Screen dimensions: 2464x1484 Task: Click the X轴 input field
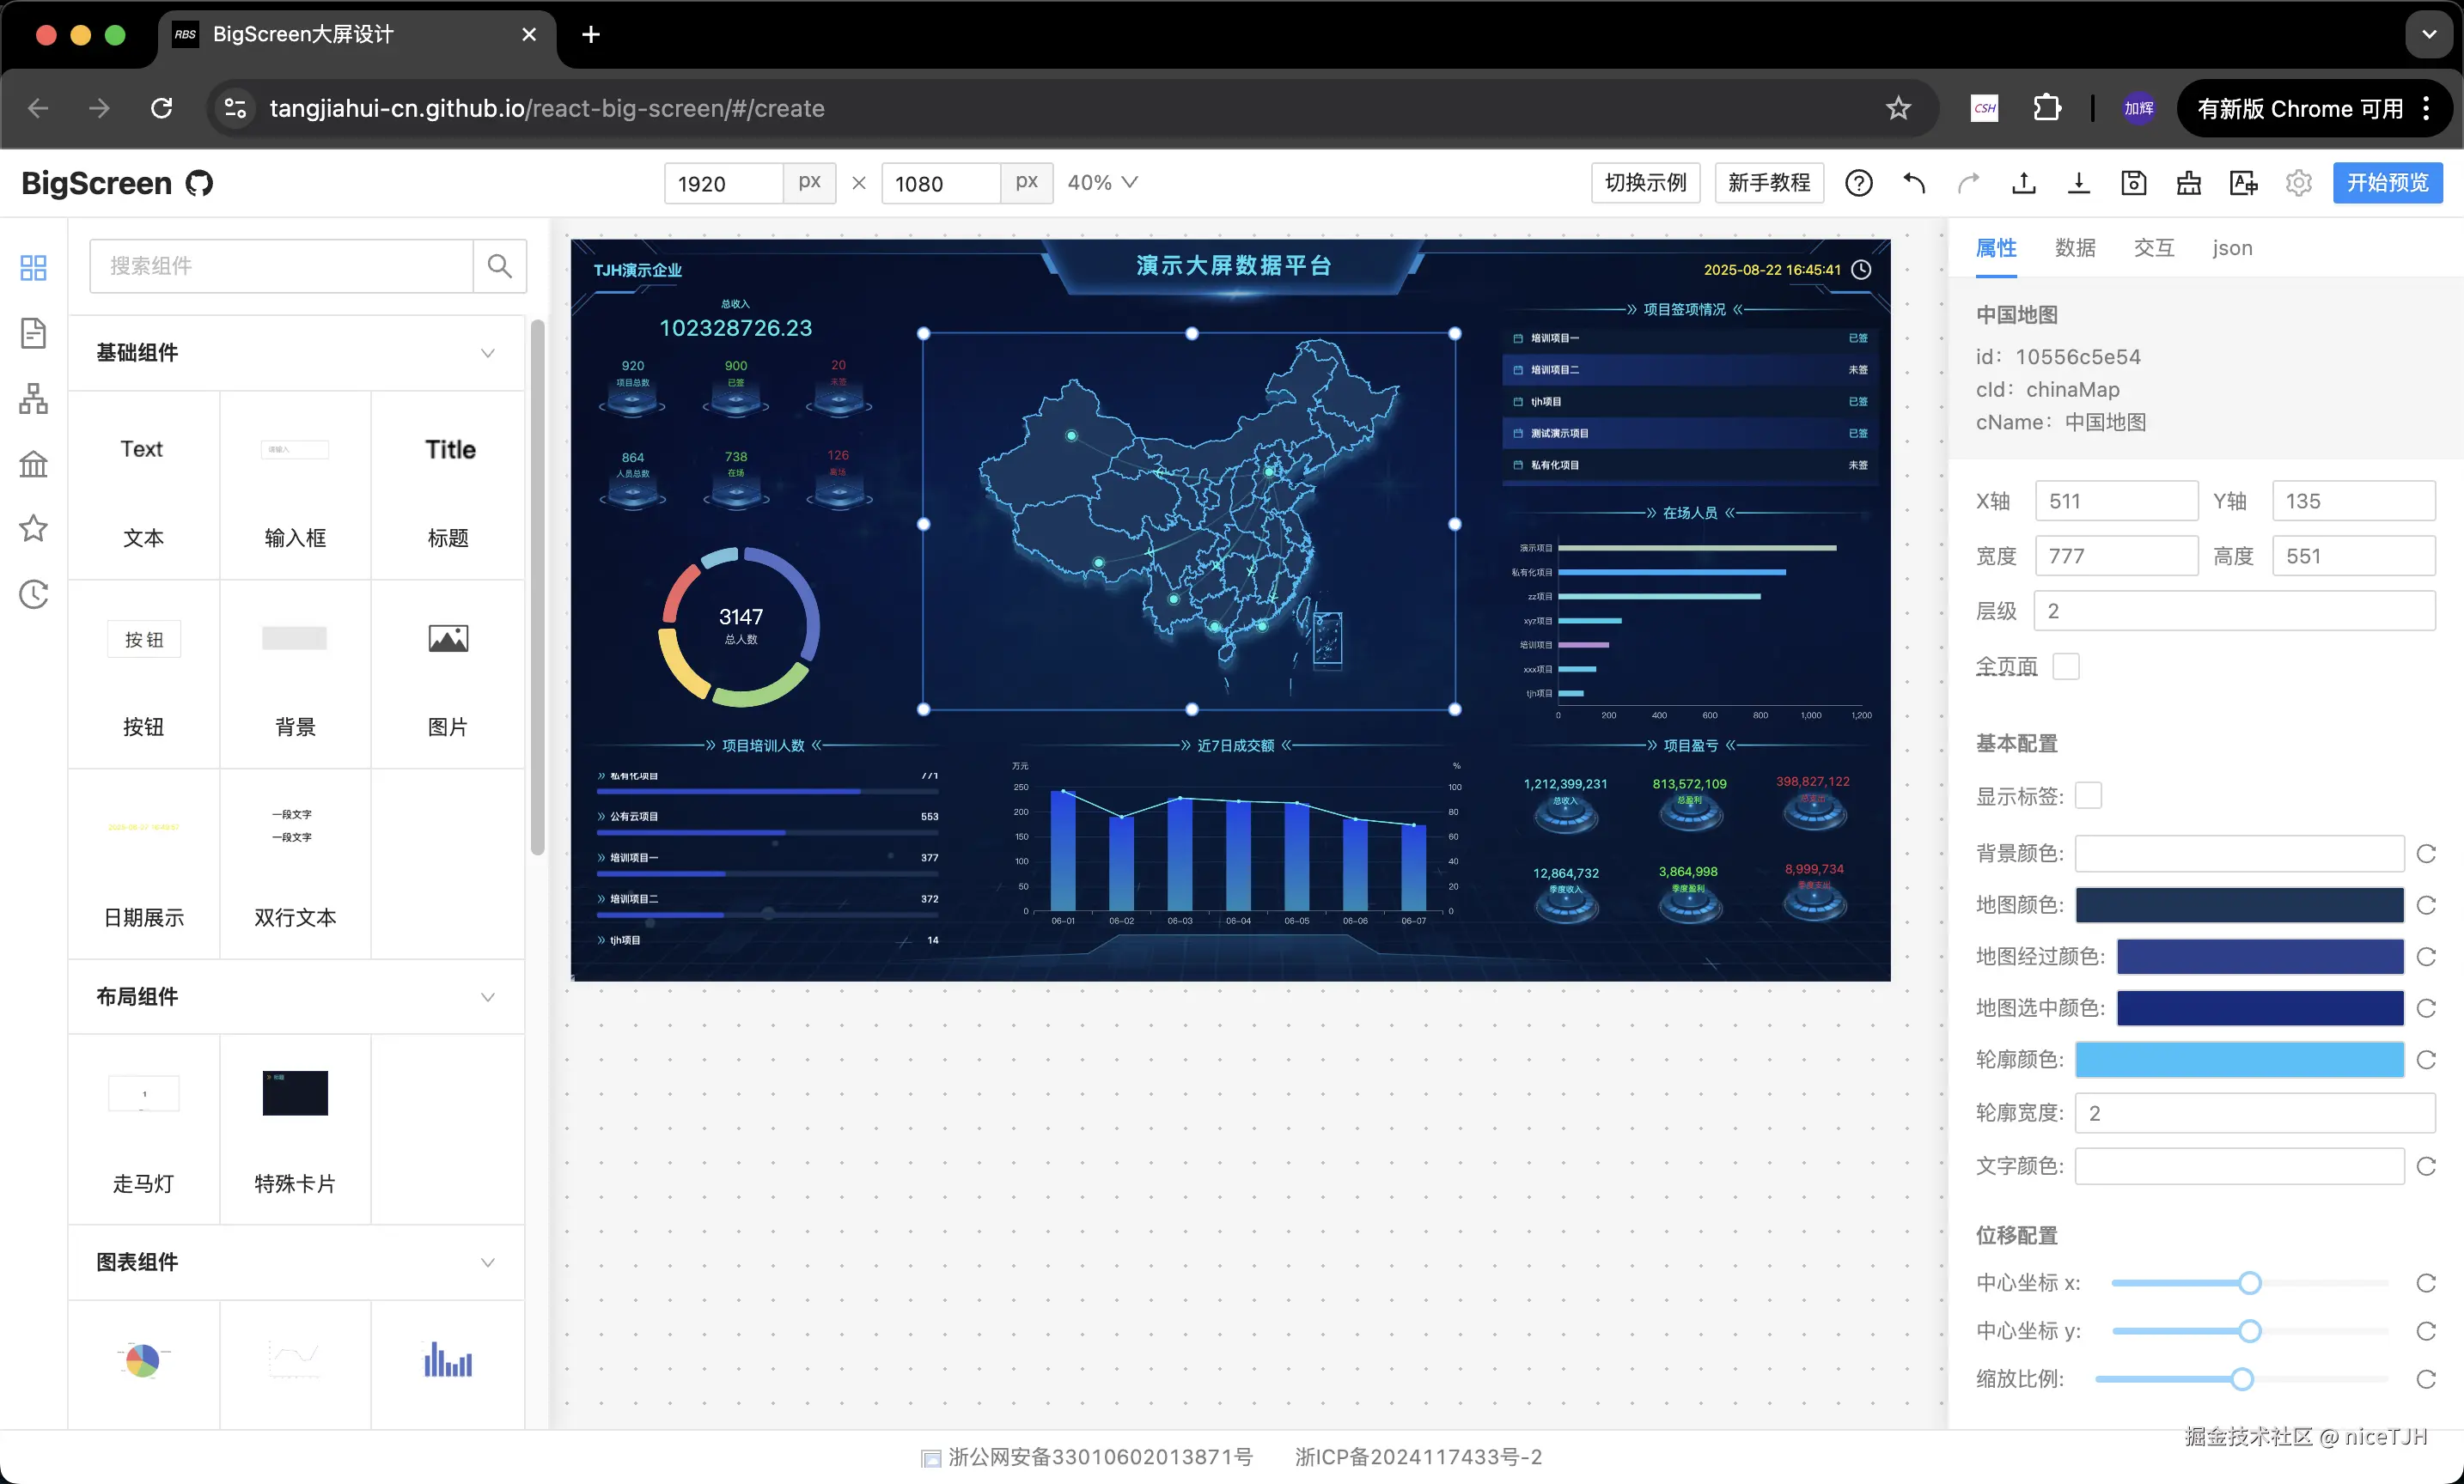point(2115,501)
